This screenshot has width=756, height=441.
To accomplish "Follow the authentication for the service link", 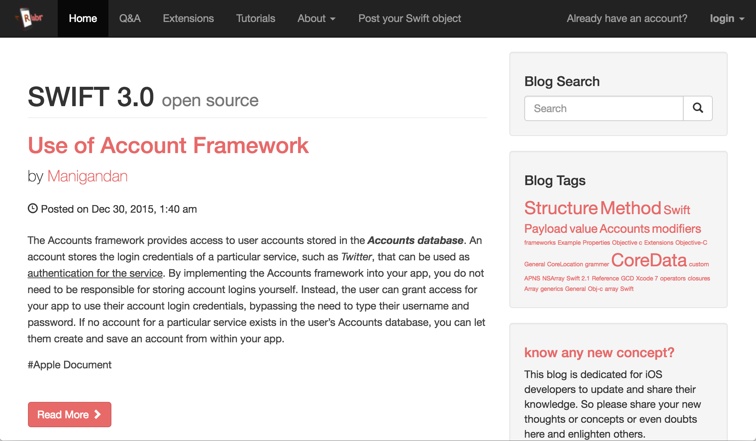I will coord(95,273).
